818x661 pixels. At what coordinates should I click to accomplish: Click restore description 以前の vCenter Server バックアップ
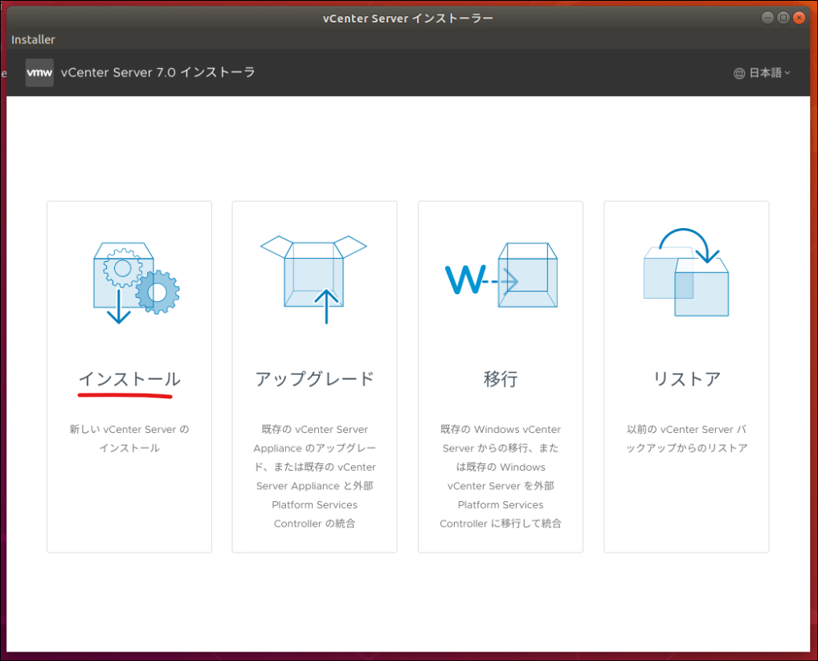coord(686,439)
